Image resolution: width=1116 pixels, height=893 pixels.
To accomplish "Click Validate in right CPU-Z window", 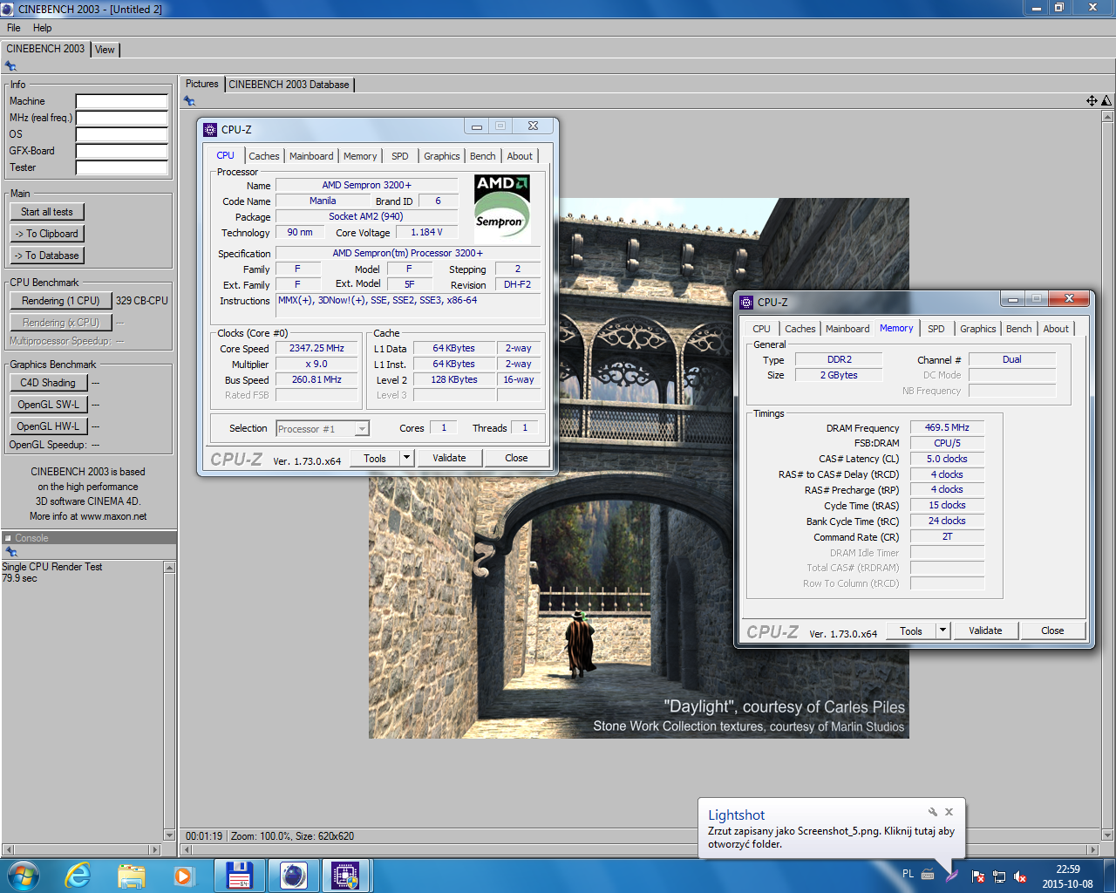I will point(985,631).
